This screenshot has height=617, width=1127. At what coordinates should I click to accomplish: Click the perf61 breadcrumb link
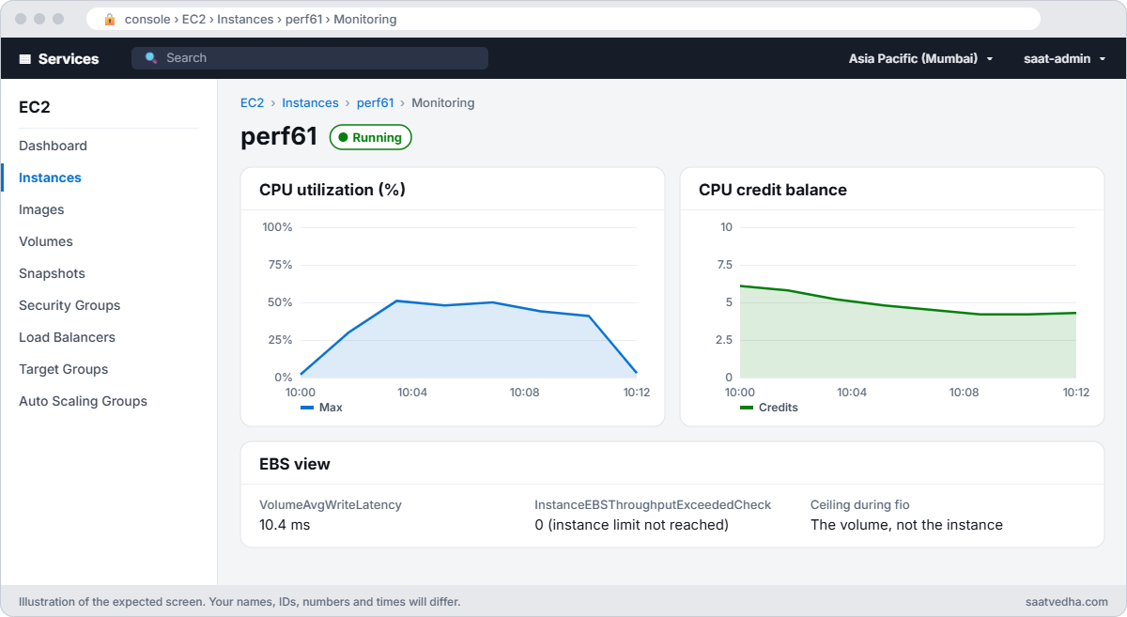[375, 103]
